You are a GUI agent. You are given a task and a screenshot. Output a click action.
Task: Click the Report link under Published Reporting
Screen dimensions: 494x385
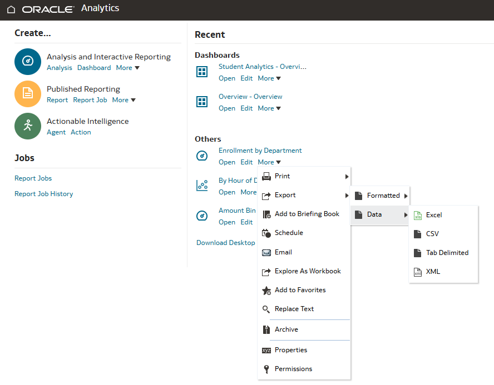tap(57, 100)
